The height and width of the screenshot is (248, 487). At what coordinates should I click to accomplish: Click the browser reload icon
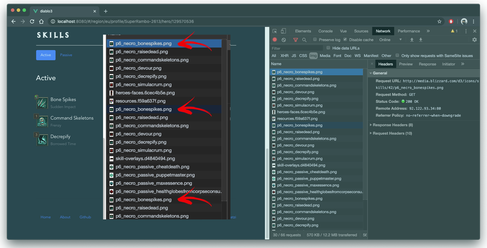32,21
